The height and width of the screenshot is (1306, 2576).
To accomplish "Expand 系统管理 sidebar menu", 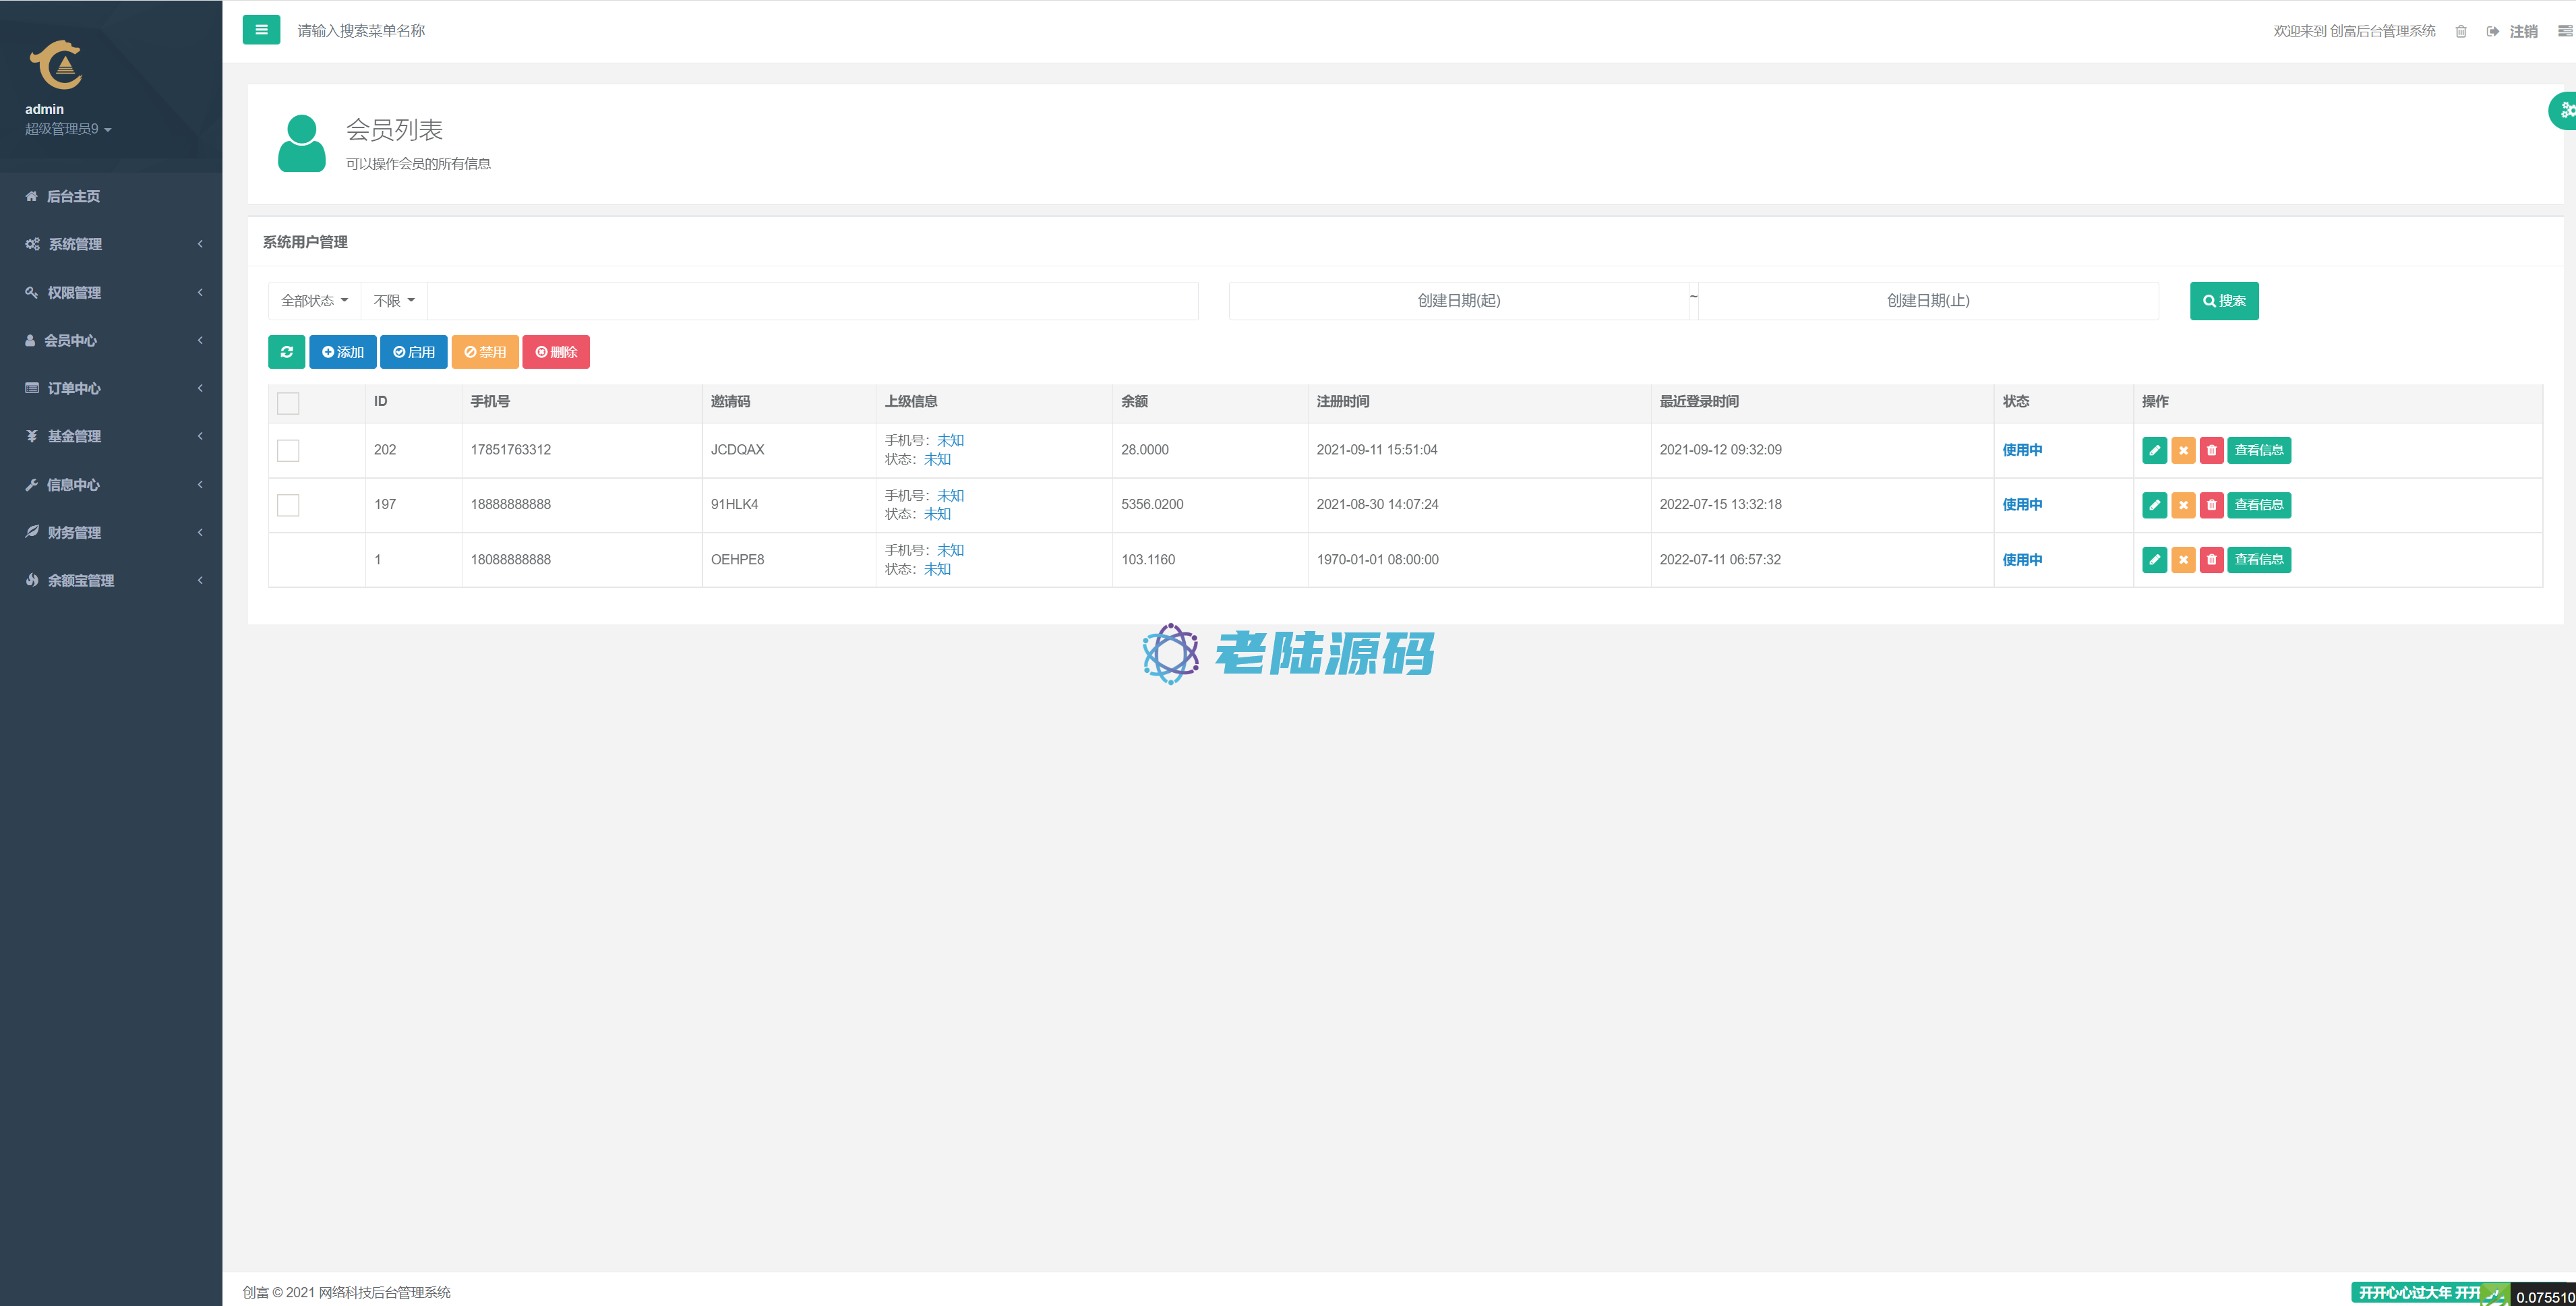I will [111, 244].
